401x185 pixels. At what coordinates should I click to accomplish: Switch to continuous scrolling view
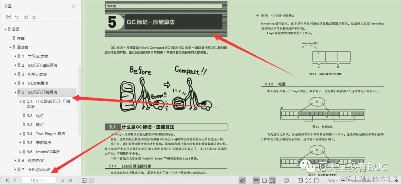coord(256,181)
